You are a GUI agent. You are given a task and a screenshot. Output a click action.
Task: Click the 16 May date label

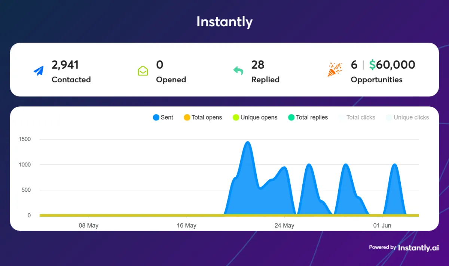tap(186, 225)
